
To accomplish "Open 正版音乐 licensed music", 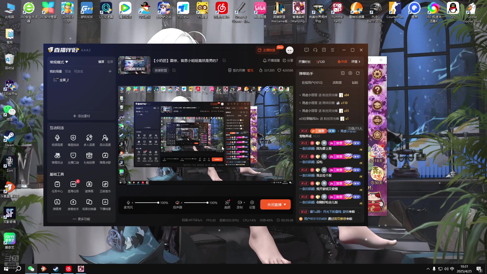I will 105,187.
